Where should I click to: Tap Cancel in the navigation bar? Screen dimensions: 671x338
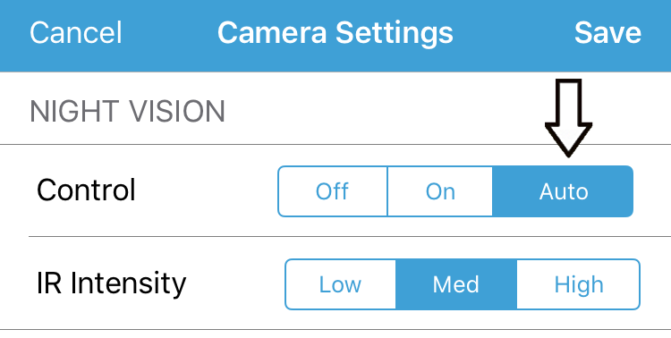[x=76, y=32]
